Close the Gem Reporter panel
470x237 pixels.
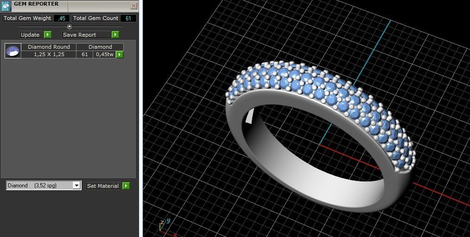(134, 6)
